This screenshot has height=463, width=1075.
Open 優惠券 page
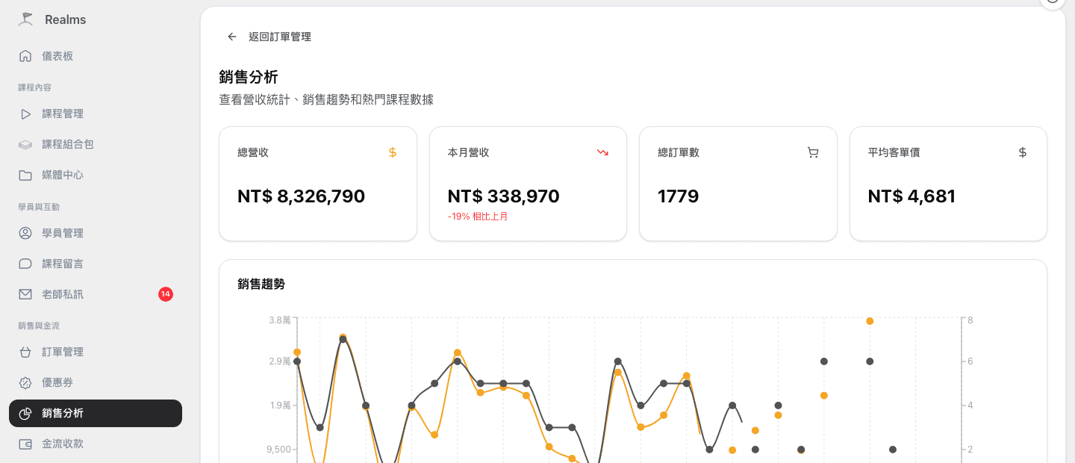pos(96,382)
